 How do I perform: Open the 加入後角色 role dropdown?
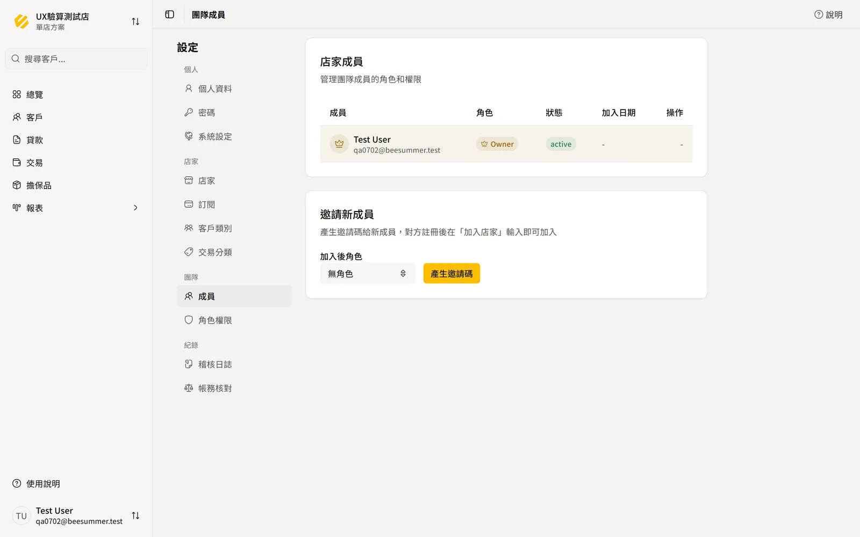368,273
